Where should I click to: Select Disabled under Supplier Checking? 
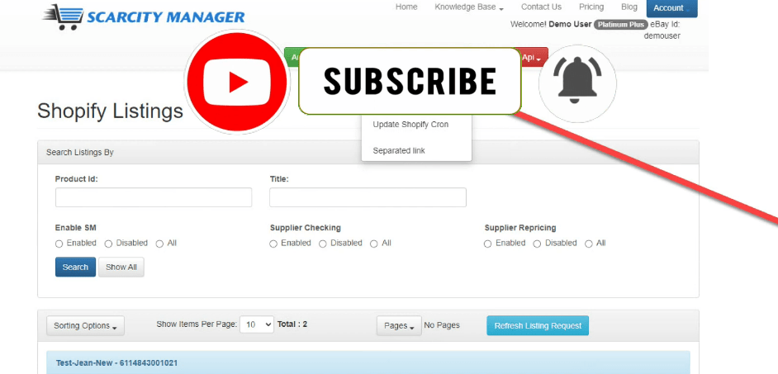[x=322, y=244]
